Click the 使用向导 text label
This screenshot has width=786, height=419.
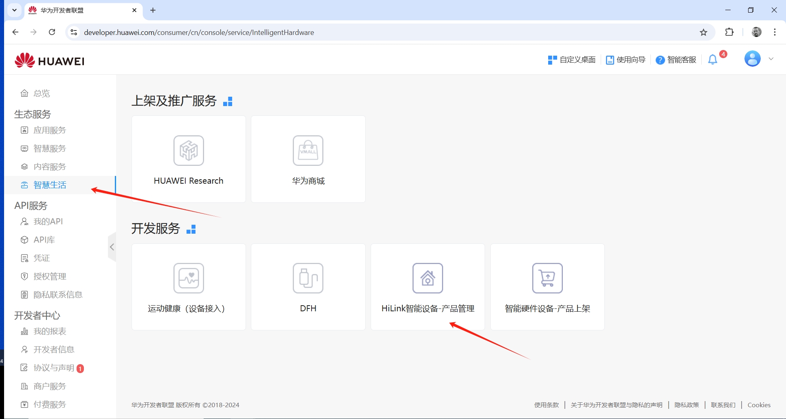631,60
